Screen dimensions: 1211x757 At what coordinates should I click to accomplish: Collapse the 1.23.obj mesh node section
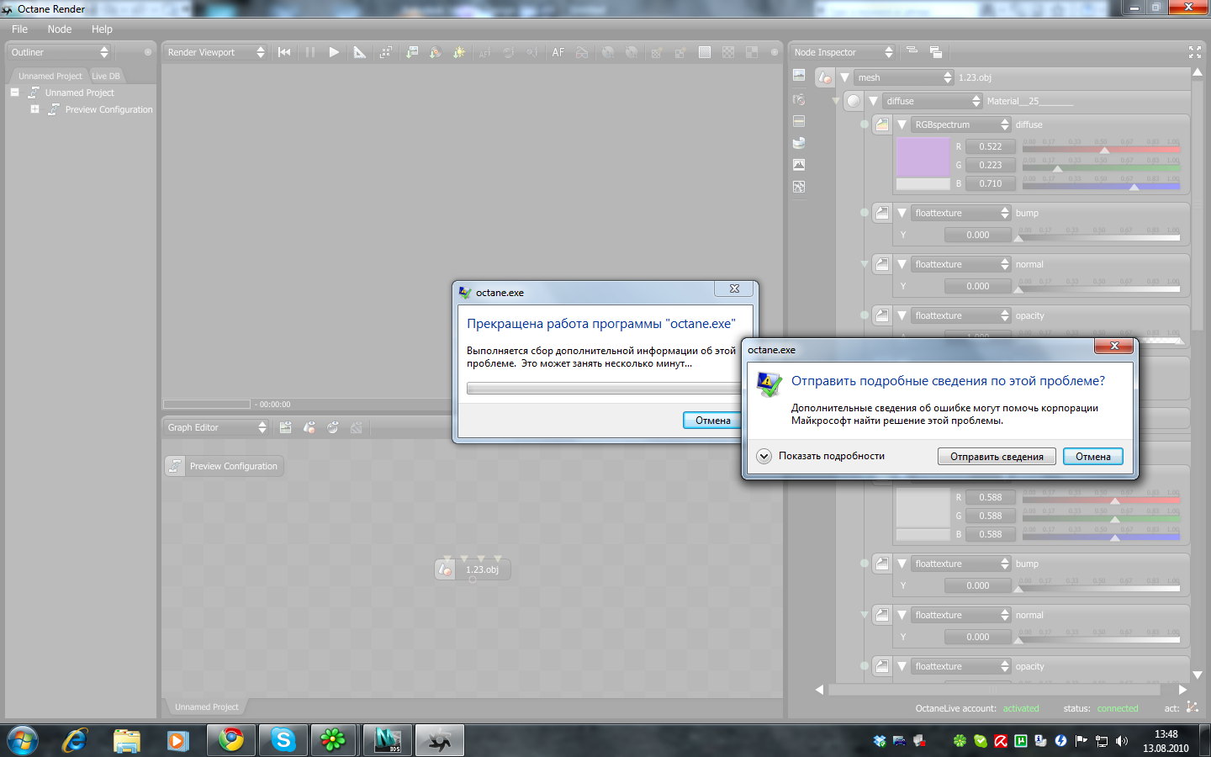[844, 77]
